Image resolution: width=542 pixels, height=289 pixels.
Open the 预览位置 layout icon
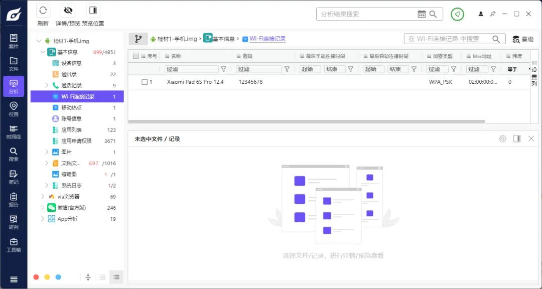93,11
